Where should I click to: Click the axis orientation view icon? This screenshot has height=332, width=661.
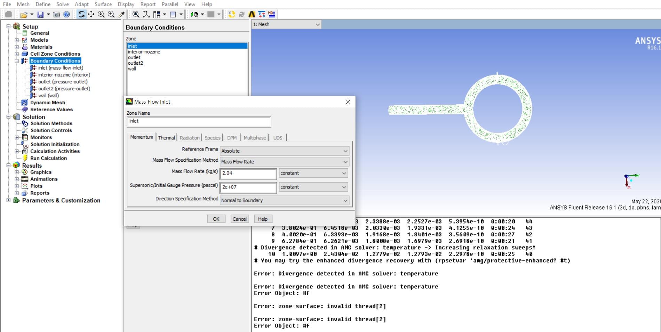pyautogui.click(x=146, y=14)
